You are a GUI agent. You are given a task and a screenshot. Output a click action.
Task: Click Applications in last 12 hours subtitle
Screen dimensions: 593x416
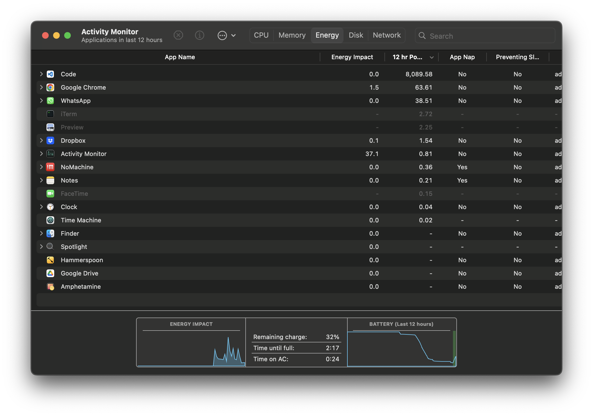(122, 40)
